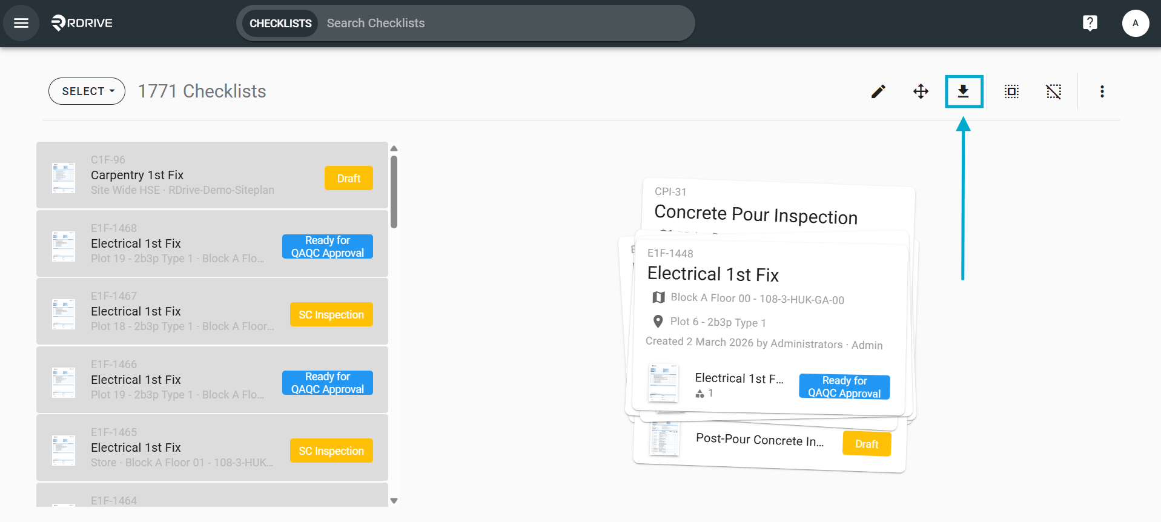Click the pencil edit icon
The width and height of the screenshot is (1161, 522).
coord(878,91)
